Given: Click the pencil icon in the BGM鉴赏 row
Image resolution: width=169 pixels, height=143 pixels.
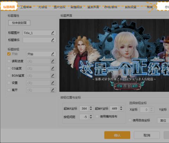Looking at the screenshot, I should pyautogui.click(x=53, y=76).
